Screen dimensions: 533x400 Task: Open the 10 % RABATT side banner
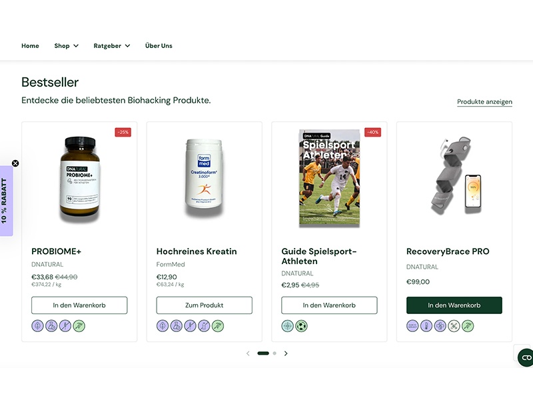point(5,201)
